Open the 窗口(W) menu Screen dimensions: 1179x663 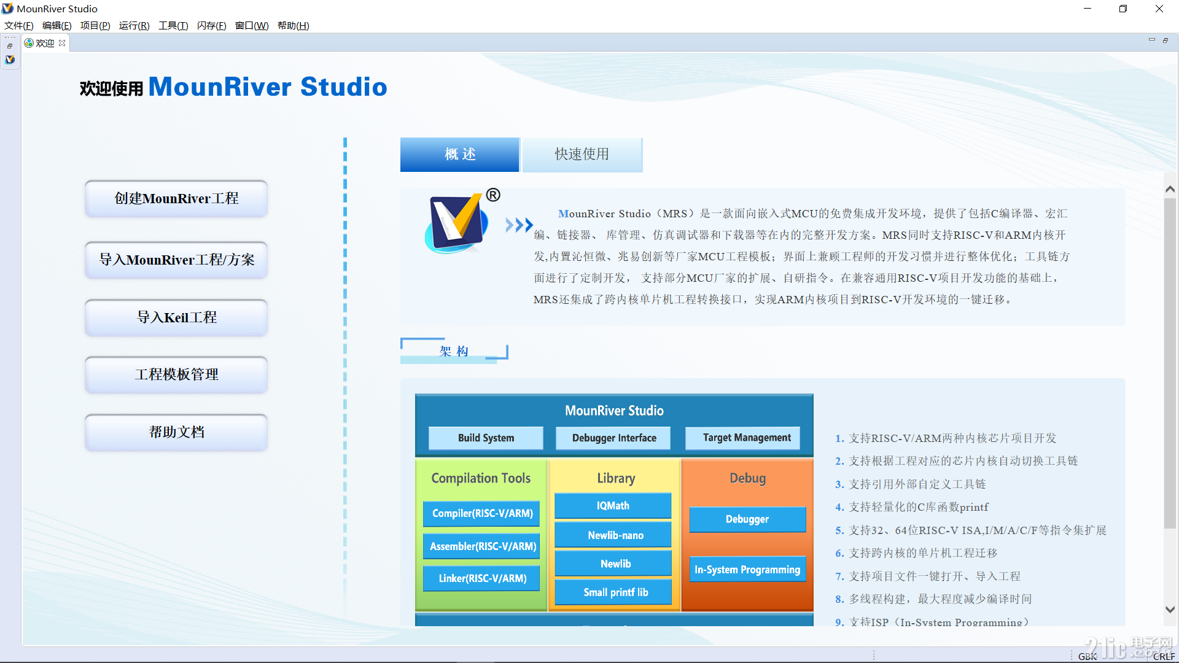252,25
